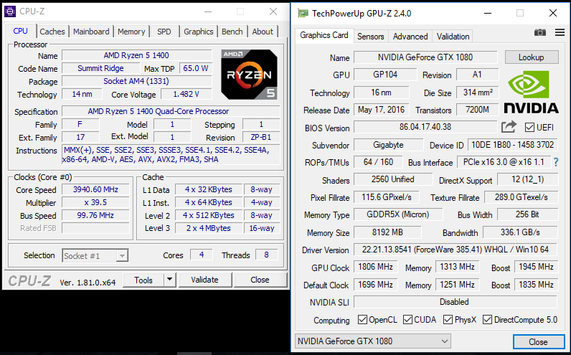
Task: Click the Shaders value 2560 Unified
Action: (393, 179)
